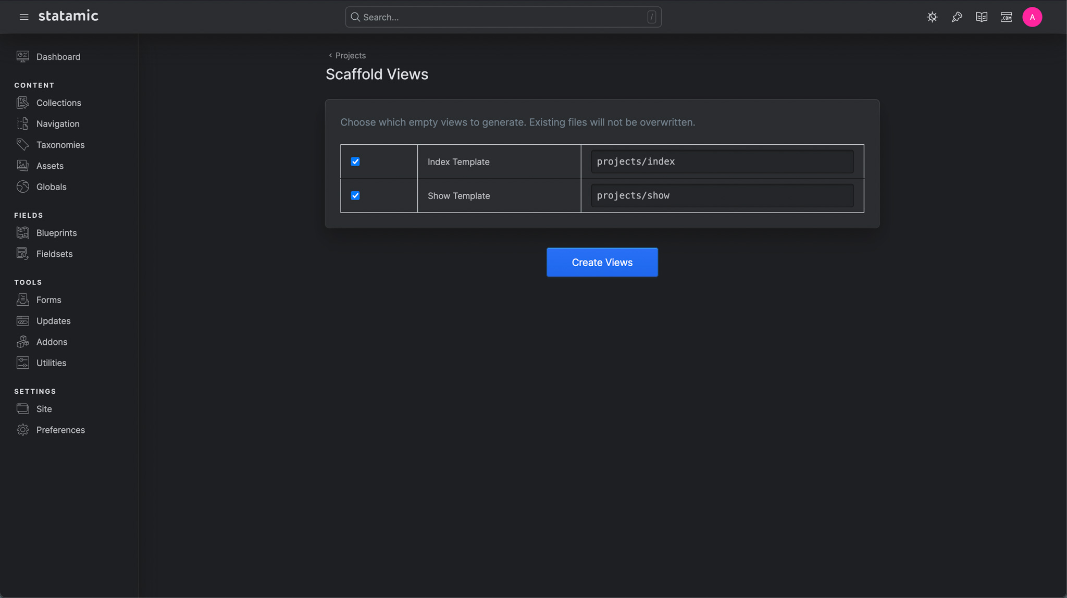1067x598 pixels.
Task: Open the pin favorites icon
Action: [x=957, y=17]
